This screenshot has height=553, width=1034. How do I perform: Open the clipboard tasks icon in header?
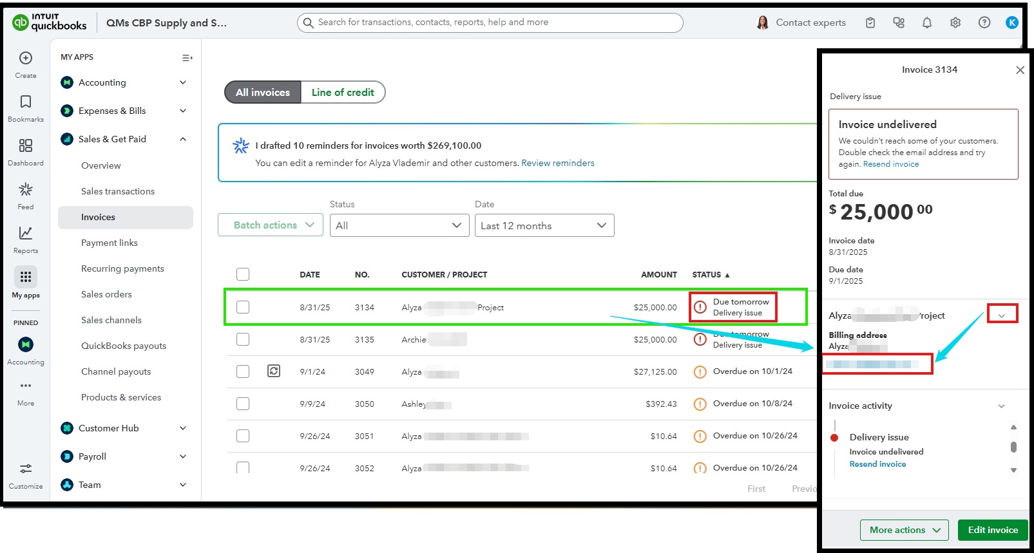[870, 23]
